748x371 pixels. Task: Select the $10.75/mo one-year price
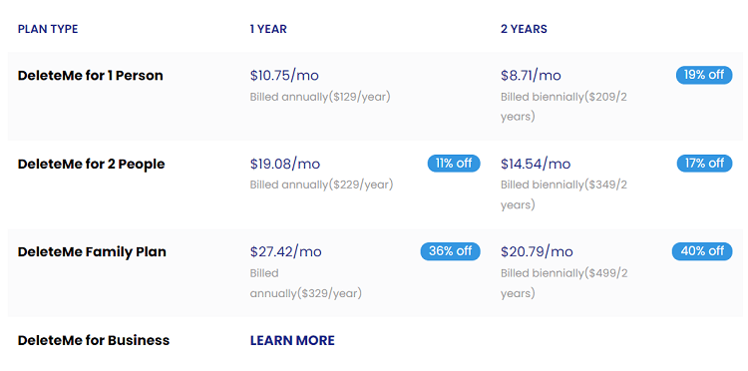[284, 76]
